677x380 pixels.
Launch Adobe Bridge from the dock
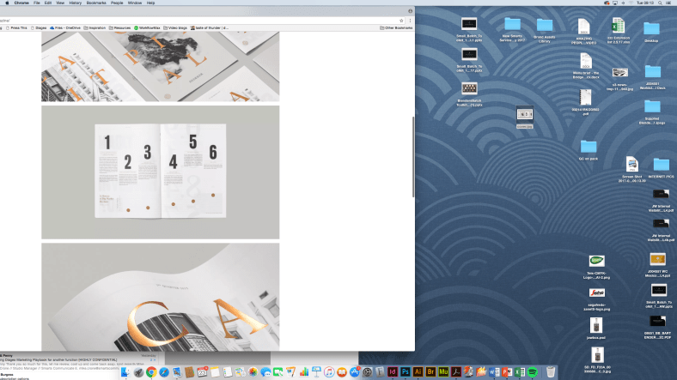[x=430, y=371]
